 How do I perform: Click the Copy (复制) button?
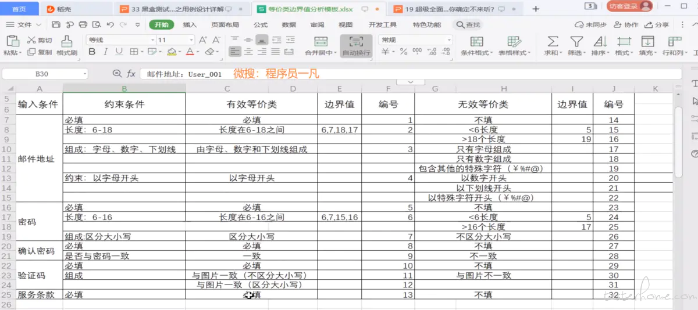[x=39, y=52]
